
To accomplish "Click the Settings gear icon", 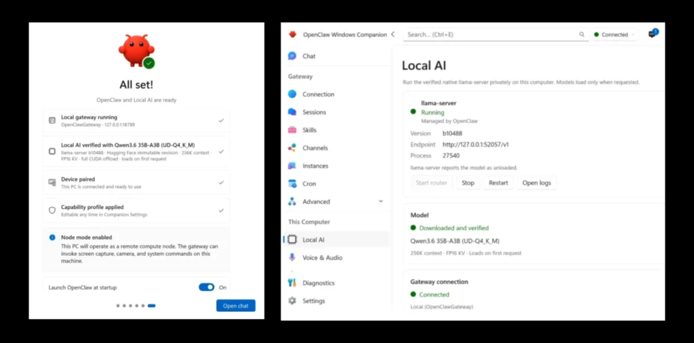I will point(292,300).
